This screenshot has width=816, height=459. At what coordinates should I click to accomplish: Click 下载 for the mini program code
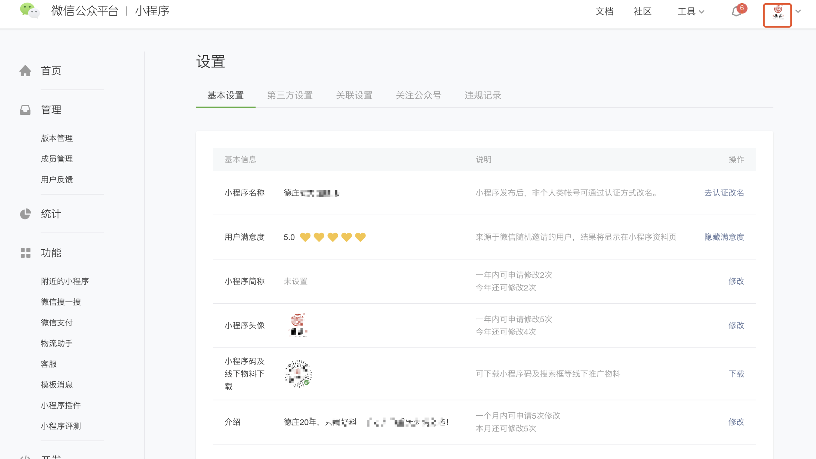736,374
